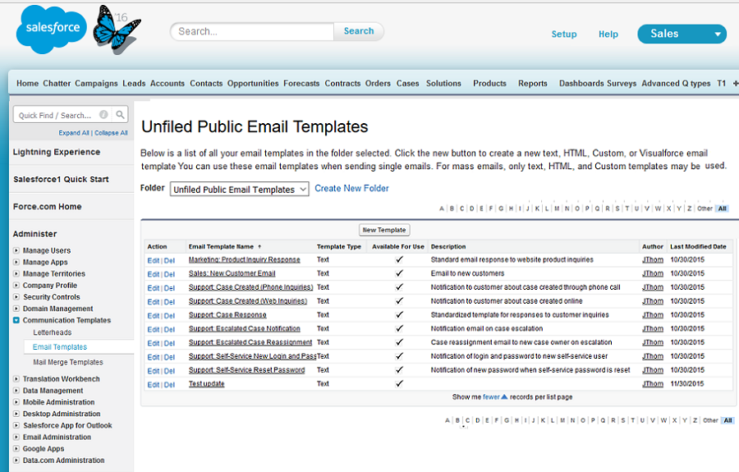Open the Chatter tab
The image size is (739, 472).
tap(57, 84)
